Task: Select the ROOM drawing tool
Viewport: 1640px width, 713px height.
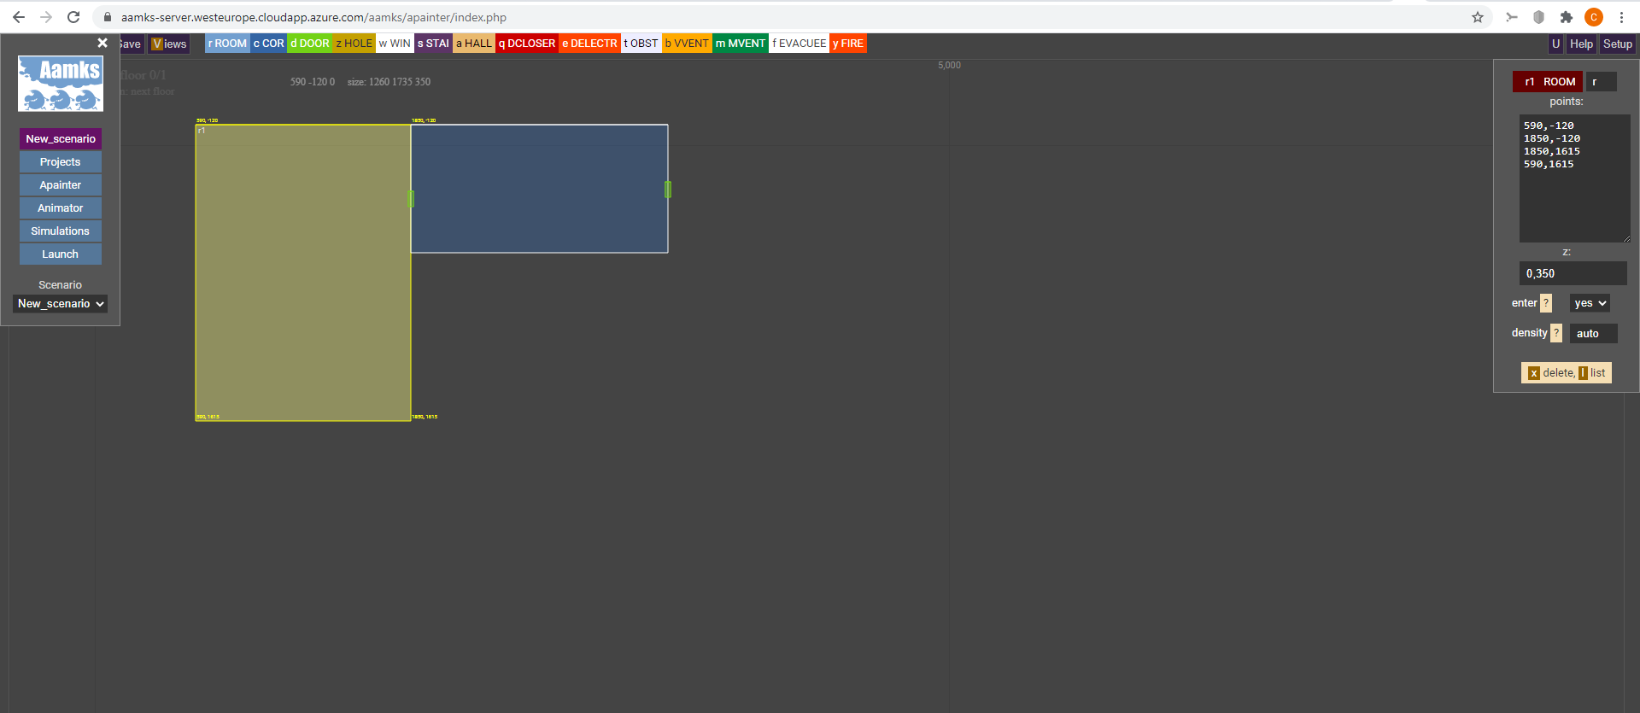Action: tap(227, 44)
